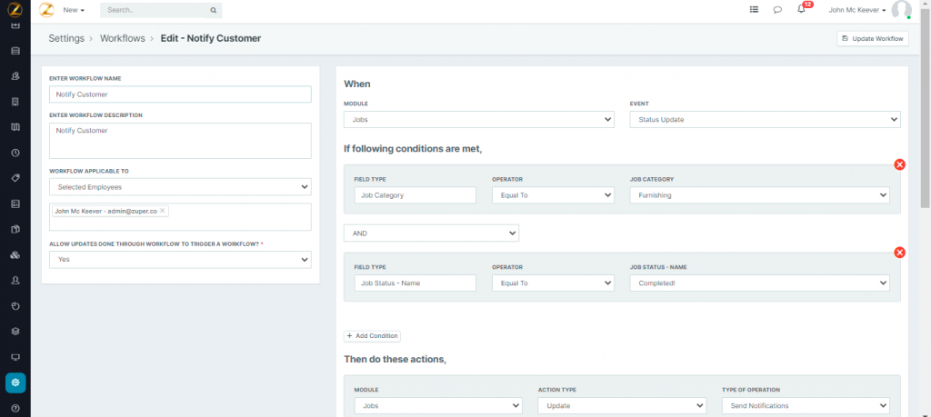Image resolution: width=931 pixels, height=417 pixels.
Task: Open the actions Module Jobs dropdown
Action: point(438,406)
